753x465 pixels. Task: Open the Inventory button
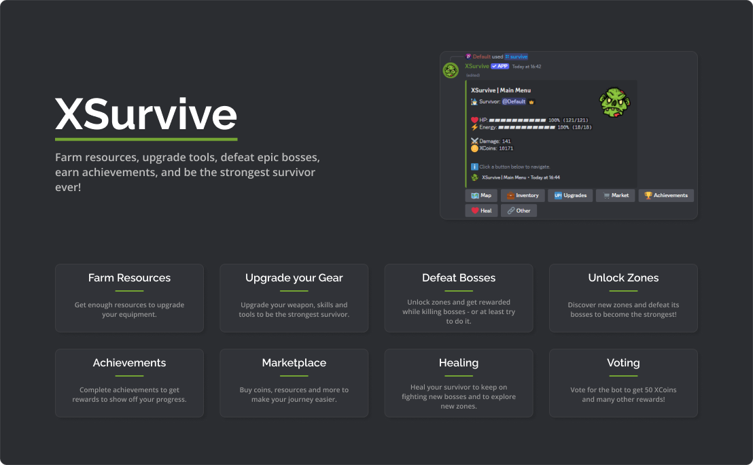coord(523,195)
